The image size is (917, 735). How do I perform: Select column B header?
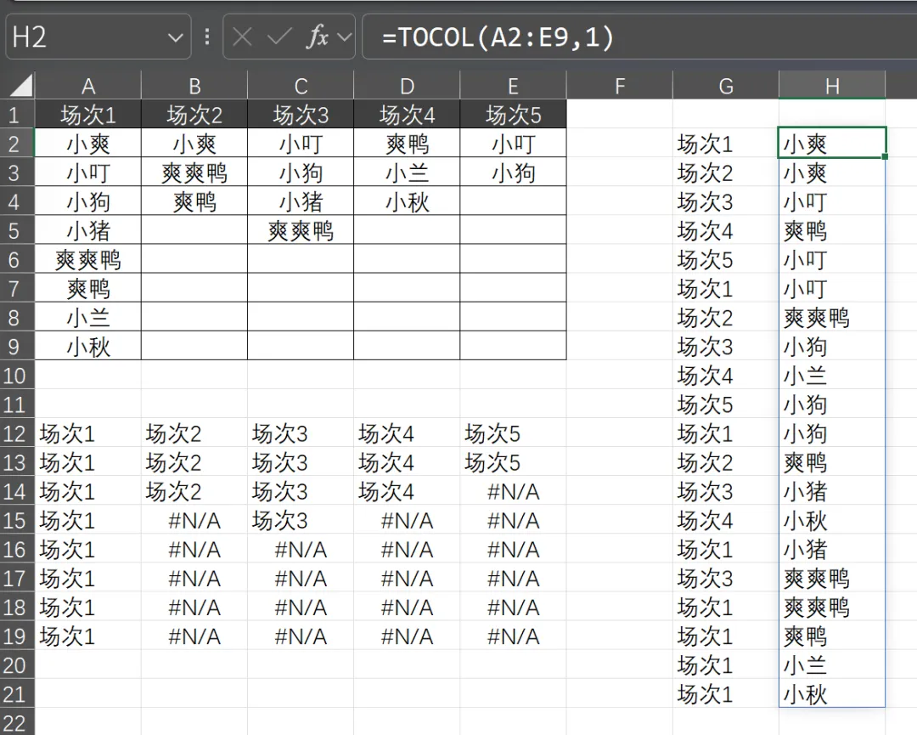[194, 86]
